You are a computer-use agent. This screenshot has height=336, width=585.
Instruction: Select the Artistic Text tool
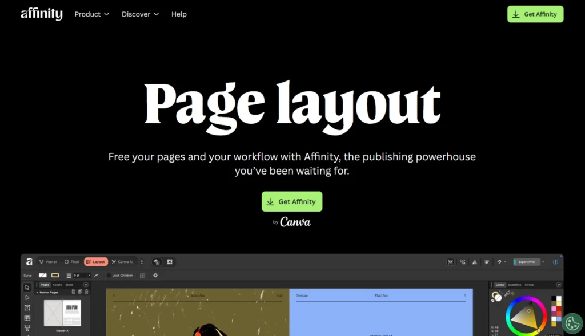click(27, 328)
